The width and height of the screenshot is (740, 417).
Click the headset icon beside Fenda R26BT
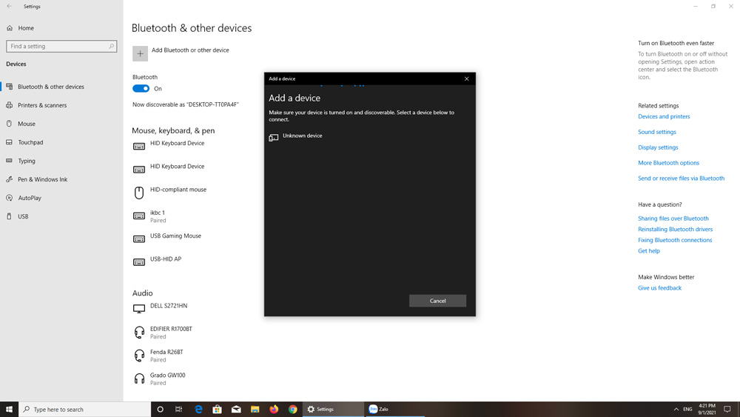click(139, 356)
